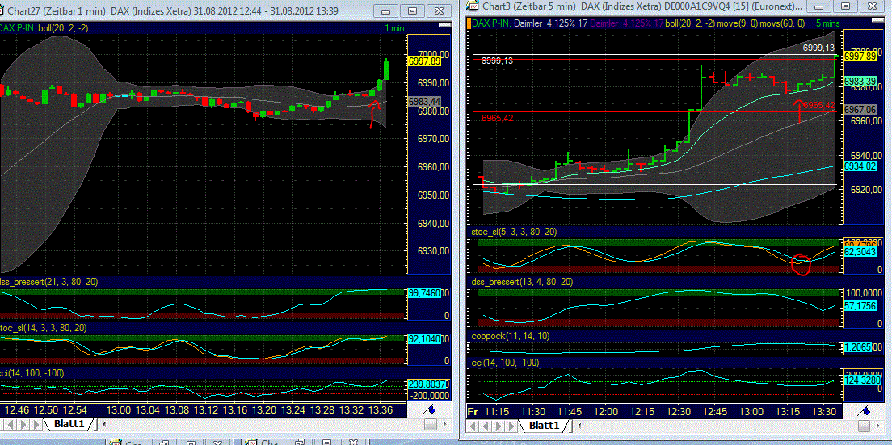Click the 57,1756 dss_bressert value in Chart3
This screenshot has height=445, width=892.
(859, 306)
